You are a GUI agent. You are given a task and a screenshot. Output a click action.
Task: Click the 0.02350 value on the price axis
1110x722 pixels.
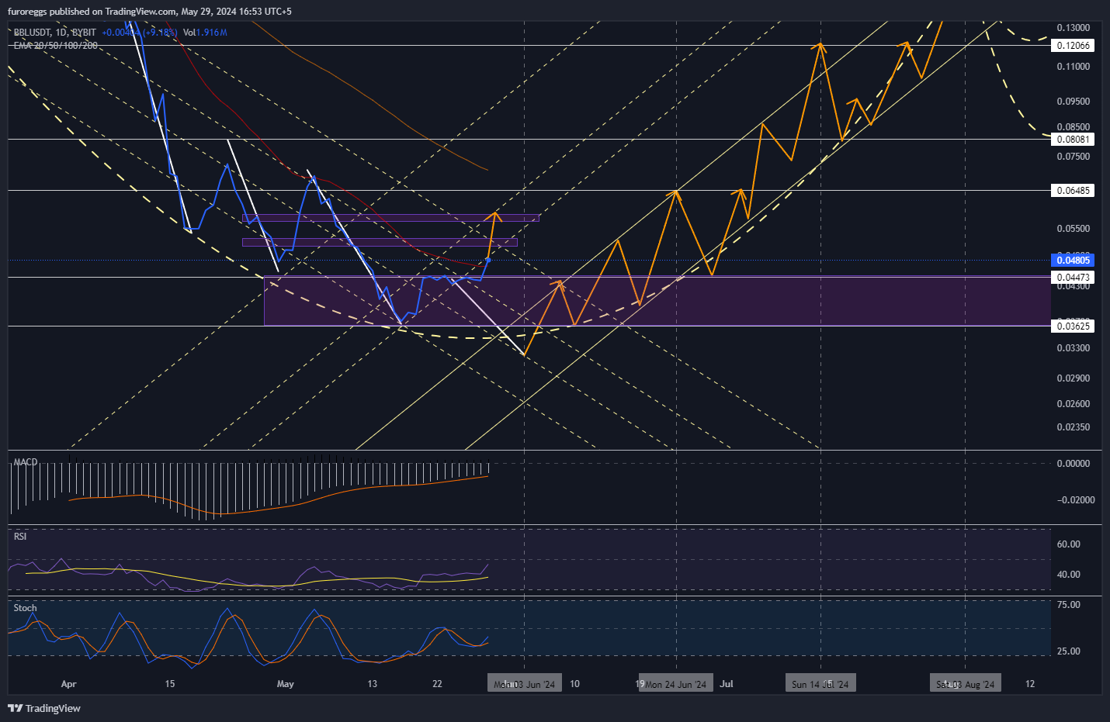click(x=1074, y=427)
